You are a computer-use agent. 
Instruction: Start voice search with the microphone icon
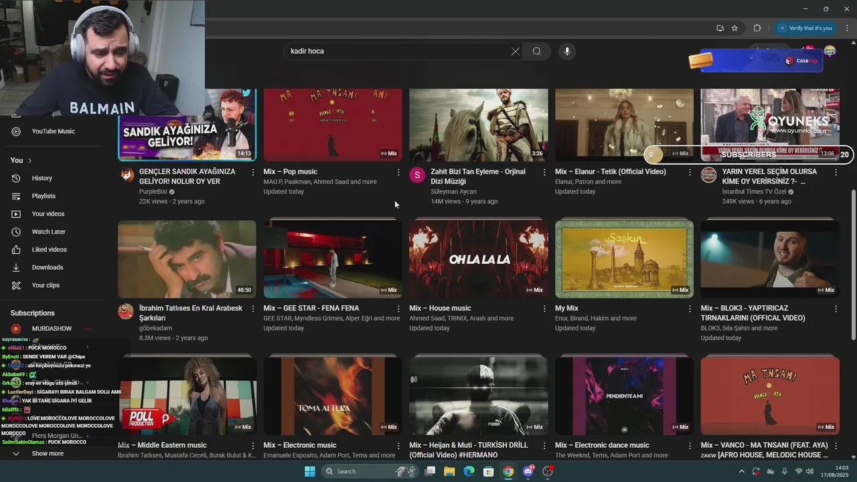pyautogui.click(x=567, y=52)
